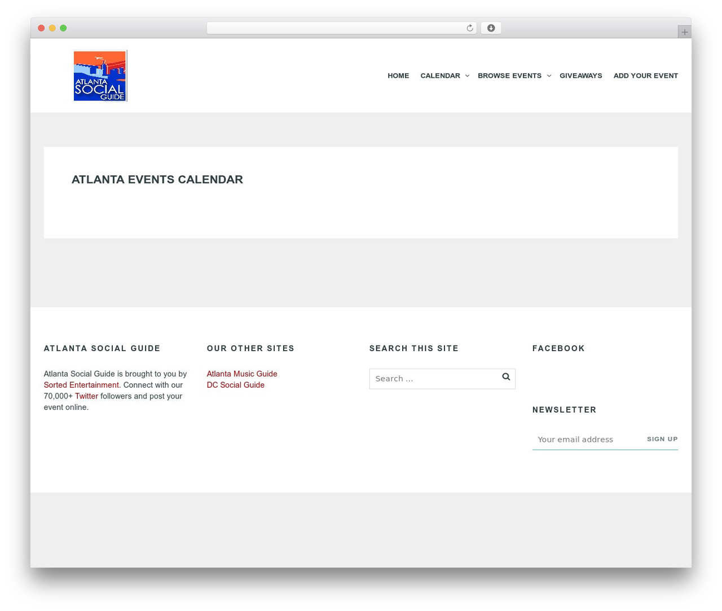
Task: Click the Facebook widget heading
Action: click(558, 348)
